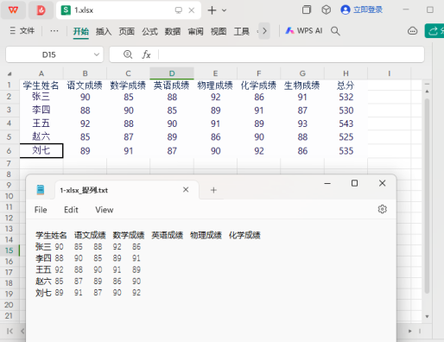The height and width of the screenshot is (342, 444).
Task: Click the window stack icon in title bar
Action: tap(307, 9)
